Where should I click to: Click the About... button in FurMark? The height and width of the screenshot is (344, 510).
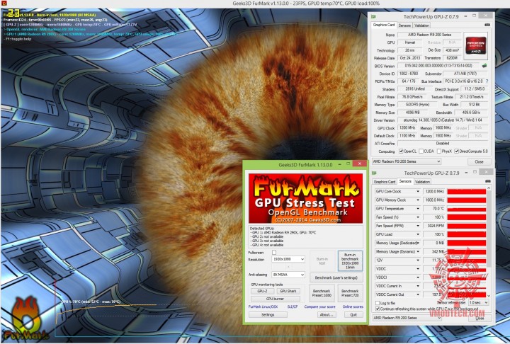tap(327, 315)
